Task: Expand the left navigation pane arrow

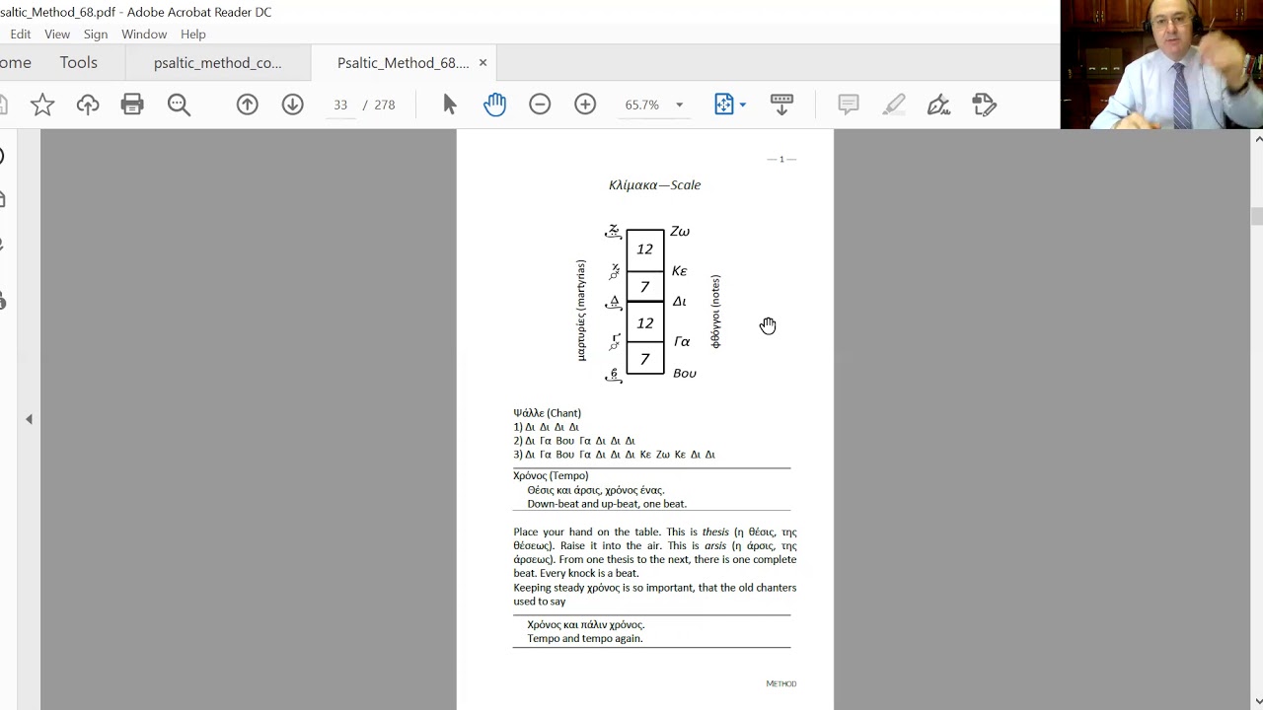Action: tap(29, 419)
